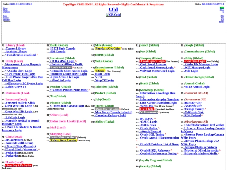Open Canada Pension Plan Online link

(69, 90)
